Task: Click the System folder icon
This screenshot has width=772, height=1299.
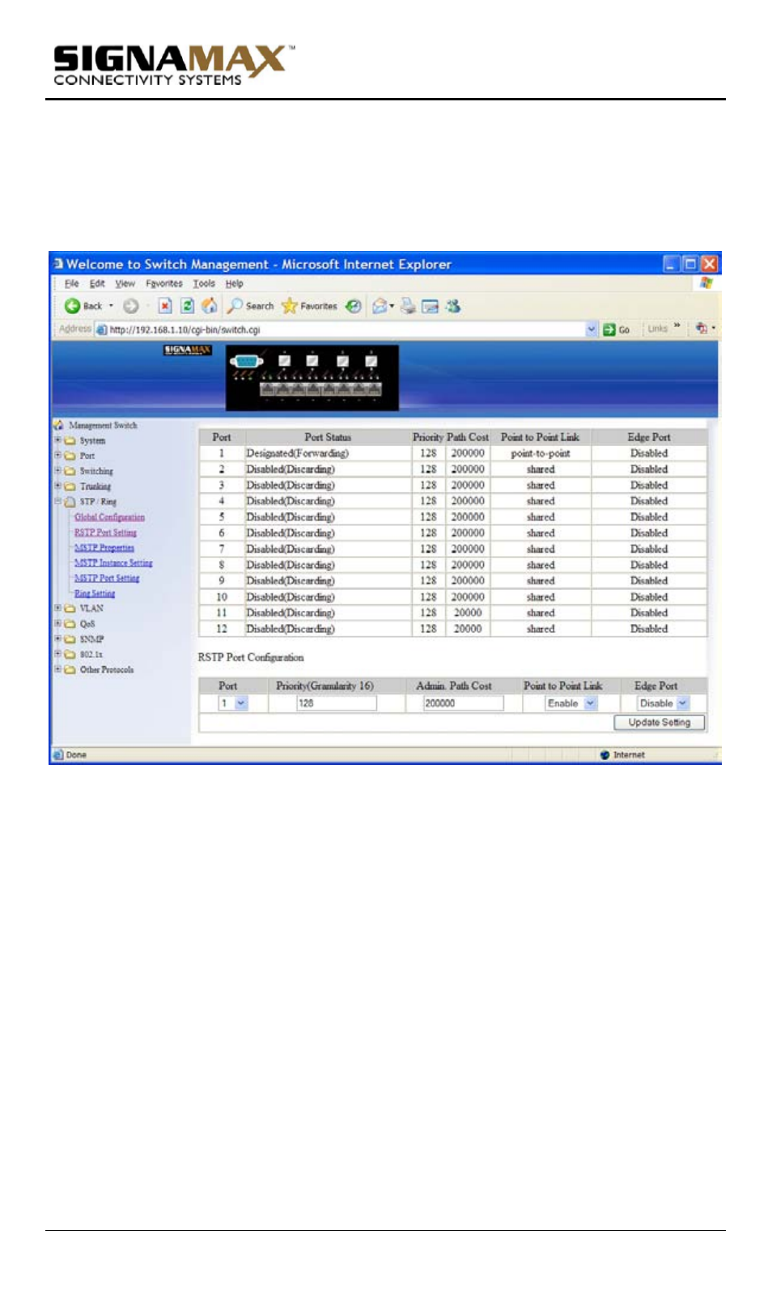Action: [x=70, y=441]
